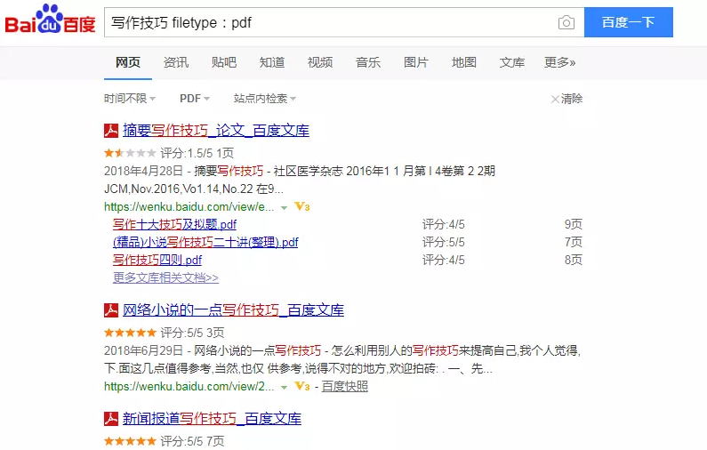
Task: Open 写作十大技巧及拟题.pdf link
Action: [174, 224]
